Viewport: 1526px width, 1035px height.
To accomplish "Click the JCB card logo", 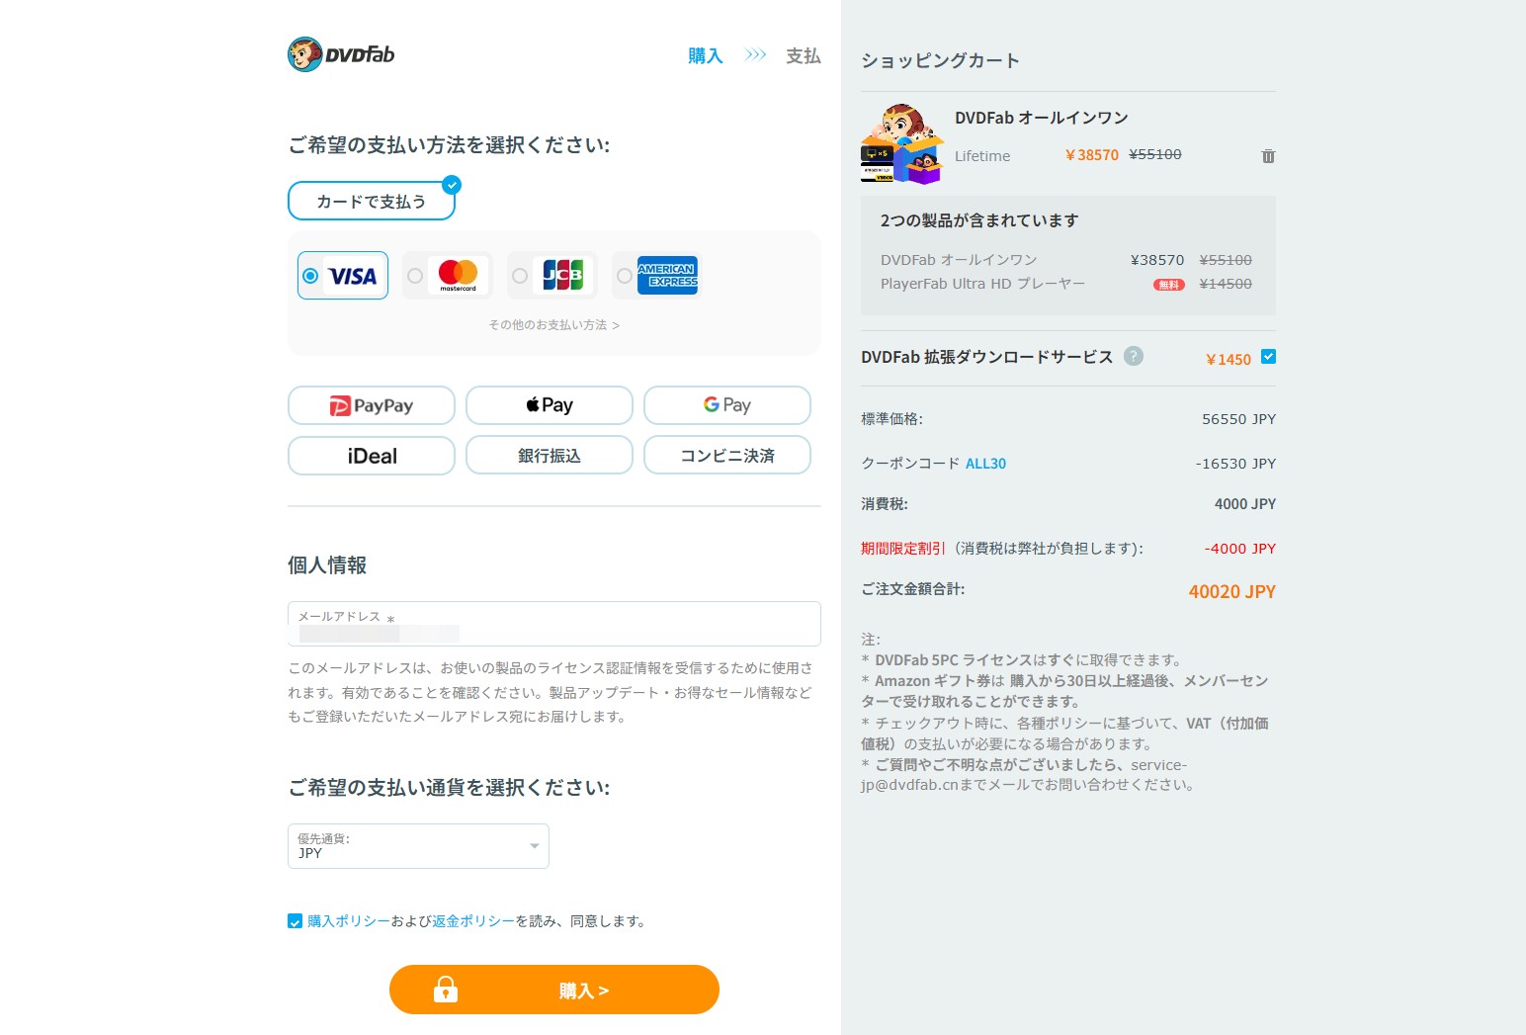I will (x=563, y=276).
